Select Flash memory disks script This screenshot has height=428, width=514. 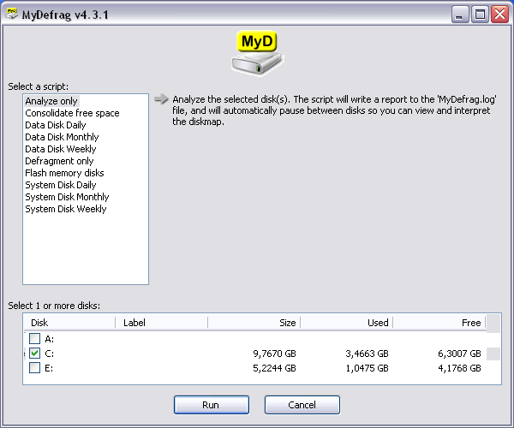click(x=64, y=173)
